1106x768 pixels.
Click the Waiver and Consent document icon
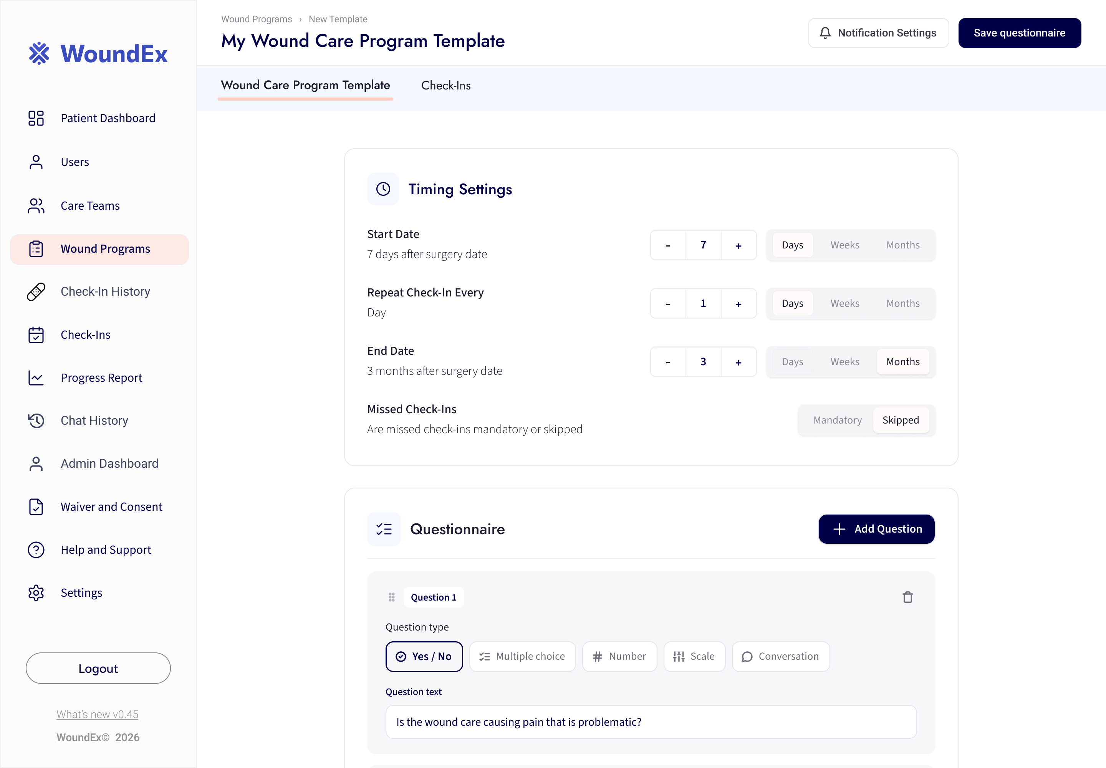[36, 507]
